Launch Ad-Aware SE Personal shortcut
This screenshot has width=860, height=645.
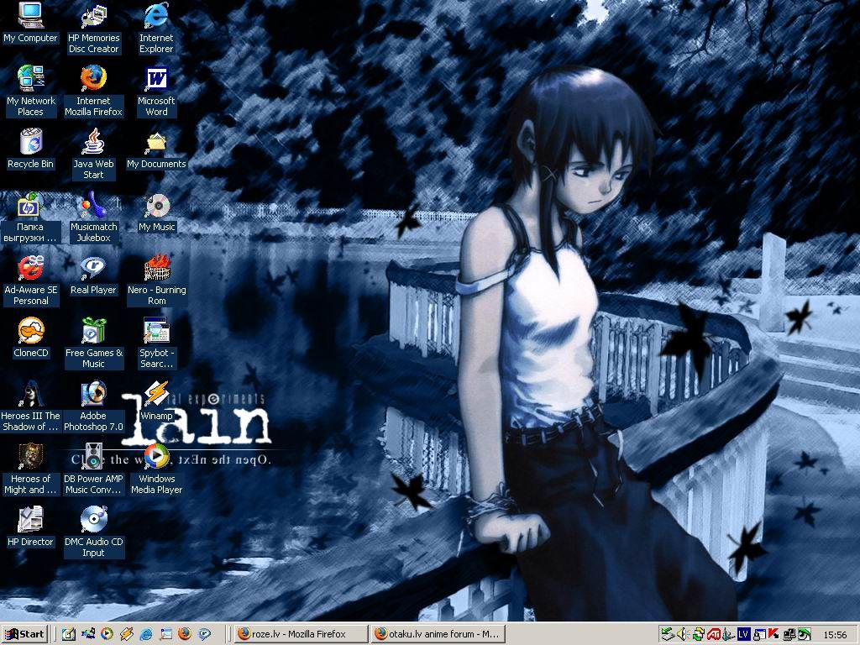click(31, 281)
